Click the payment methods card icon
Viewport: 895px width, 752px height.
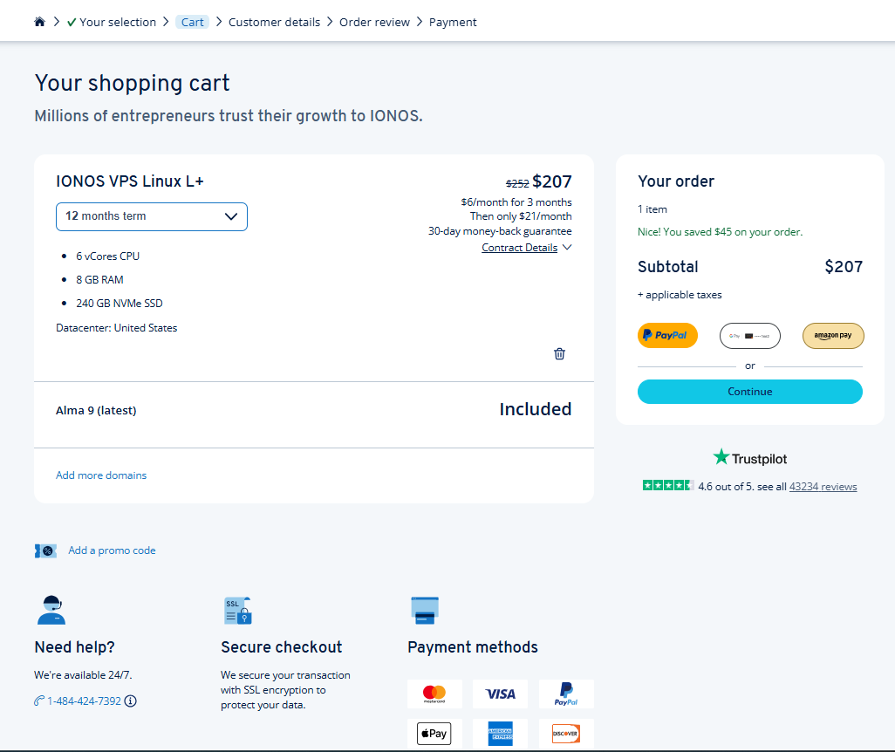[x=425, y=610]
